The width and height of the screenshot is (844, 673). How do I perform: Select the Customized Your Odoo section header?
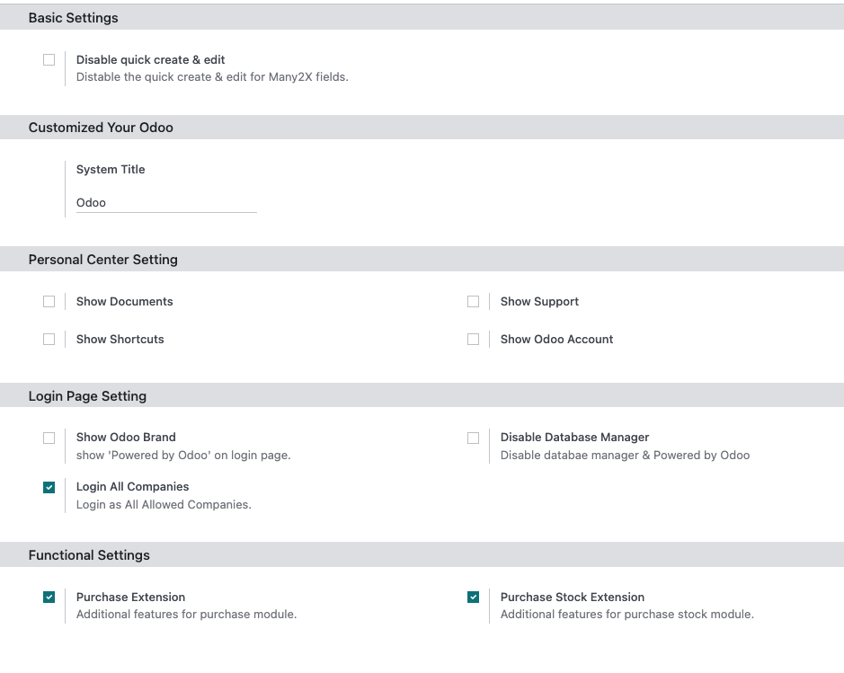(101, 128)
